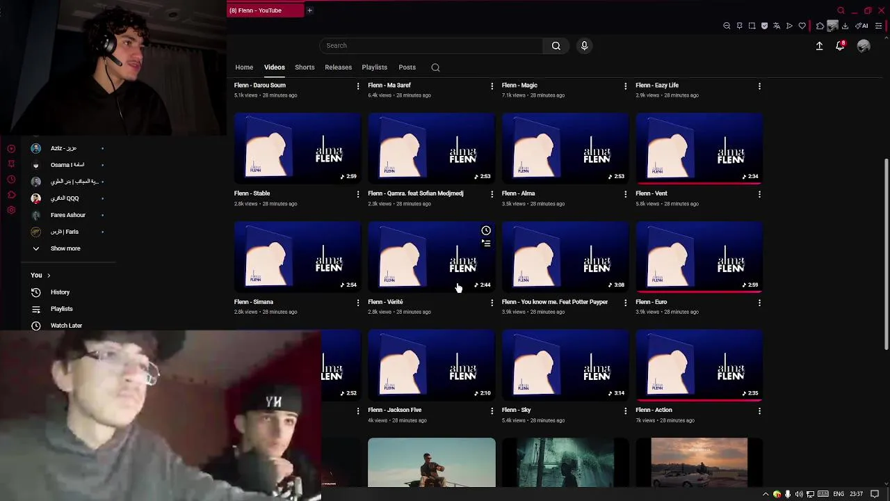This screenshot has height=501, width=890.
Task: Open Playlists in the sidebar
Action: pos(61,309)
